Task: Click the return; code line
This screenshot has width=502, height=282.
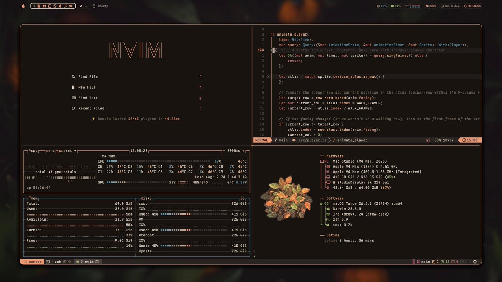Action: [296, 61]
